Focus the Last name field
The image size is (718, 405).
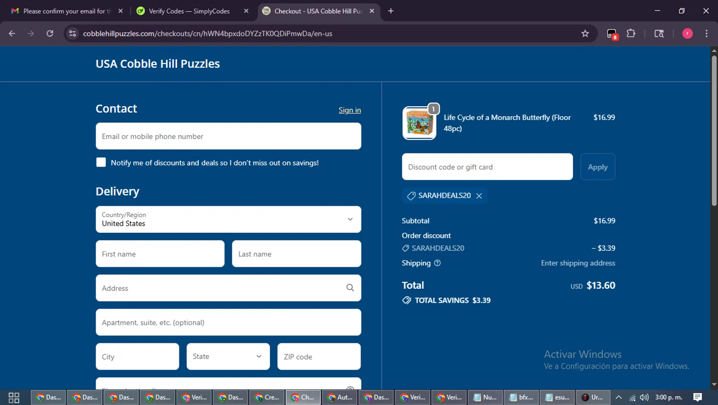point(297,254)
